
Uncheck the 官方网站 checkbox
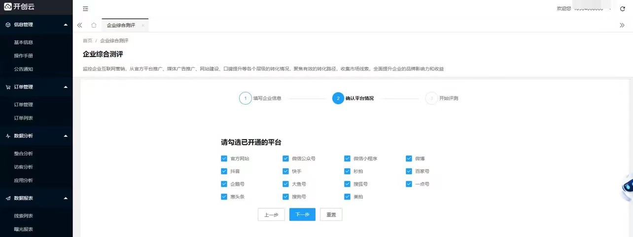click(x=224, y=158)
